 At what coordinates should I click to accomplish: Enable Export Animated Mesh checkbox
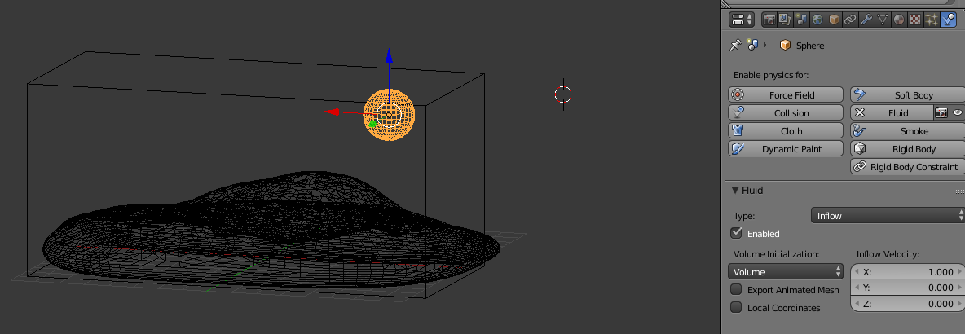(x=737, y=290)
